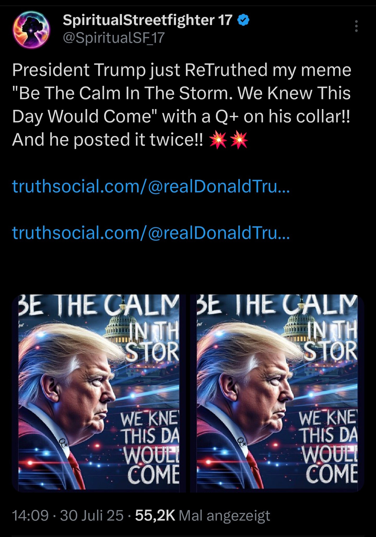
Task: View the right meme image
Action: tap(277, 393)
